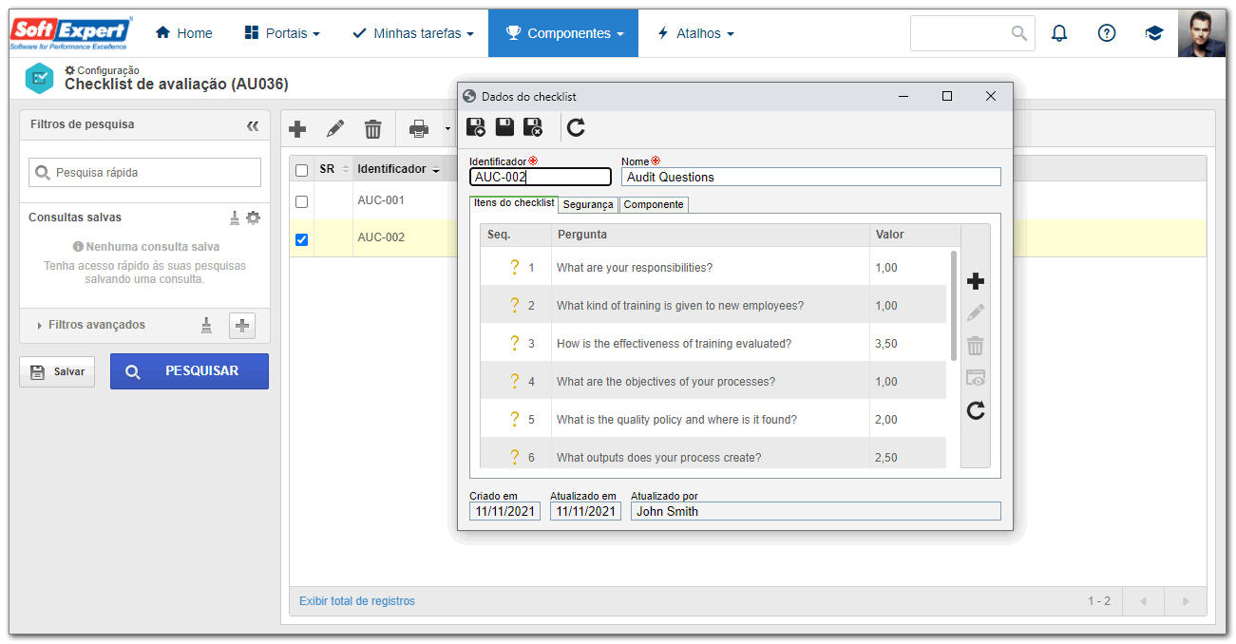Switch to the Segurança tab

[x=588, y=204]
